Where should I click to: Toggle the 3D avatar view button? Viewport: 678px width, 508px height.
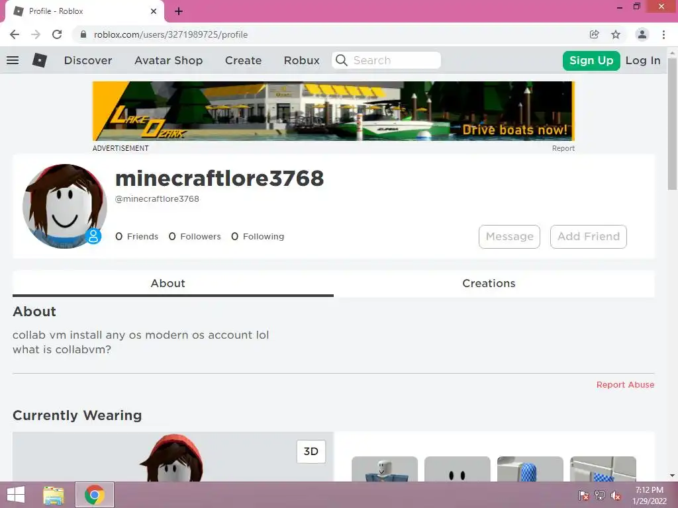(x=311, y=451)
